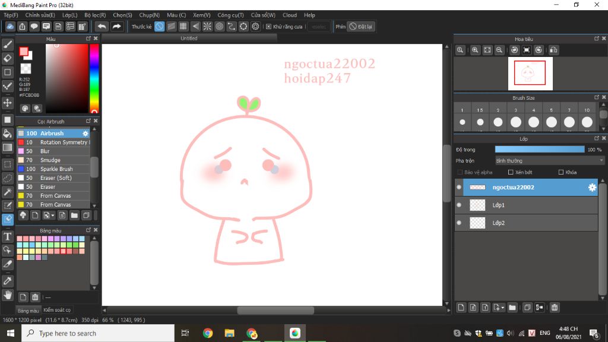
Task: Click Windows taskbar search box
Action: pos(98,333)
